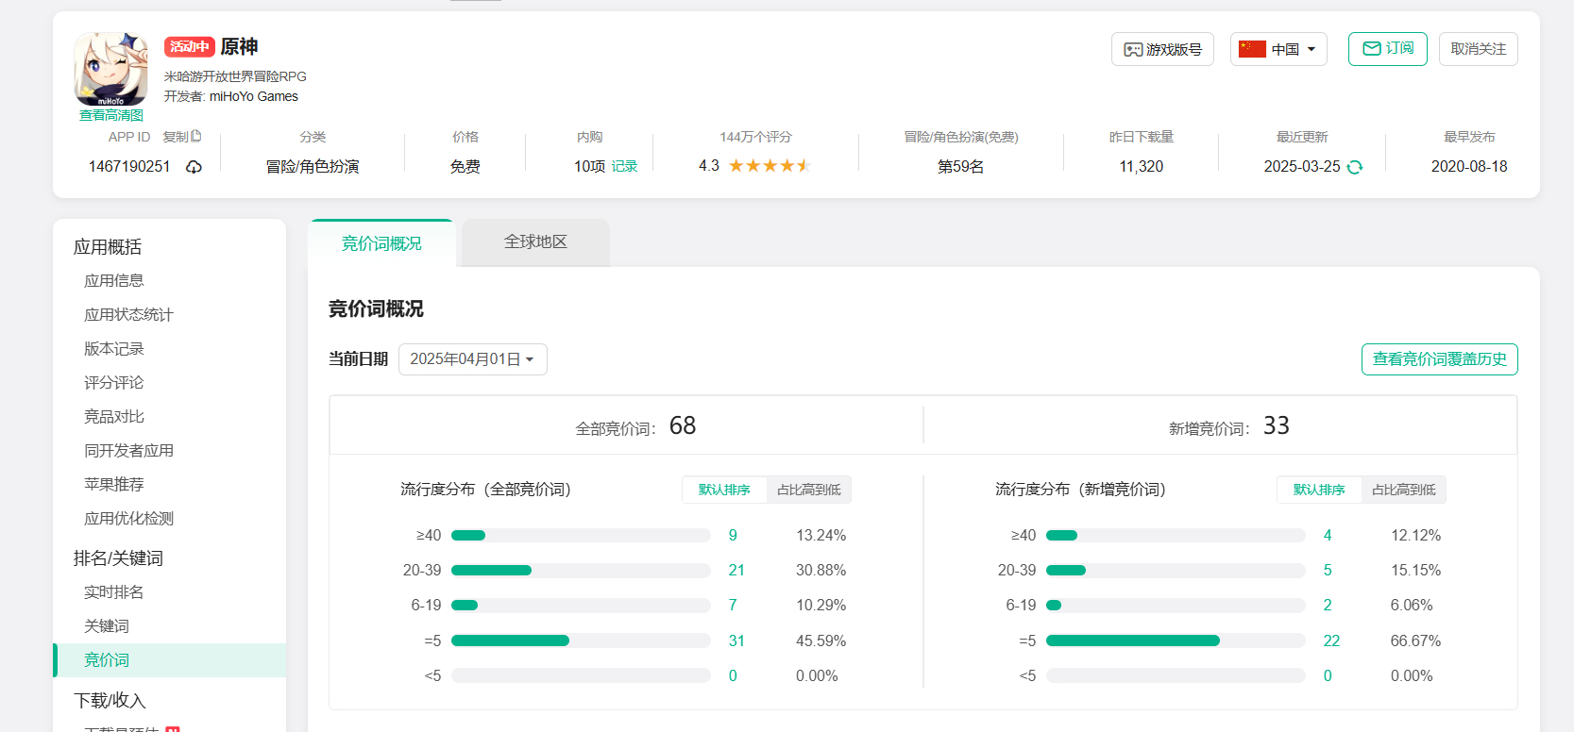Click the 原神 app icon thumbnail
This screenshot has height=732, width=1574.
111,69
